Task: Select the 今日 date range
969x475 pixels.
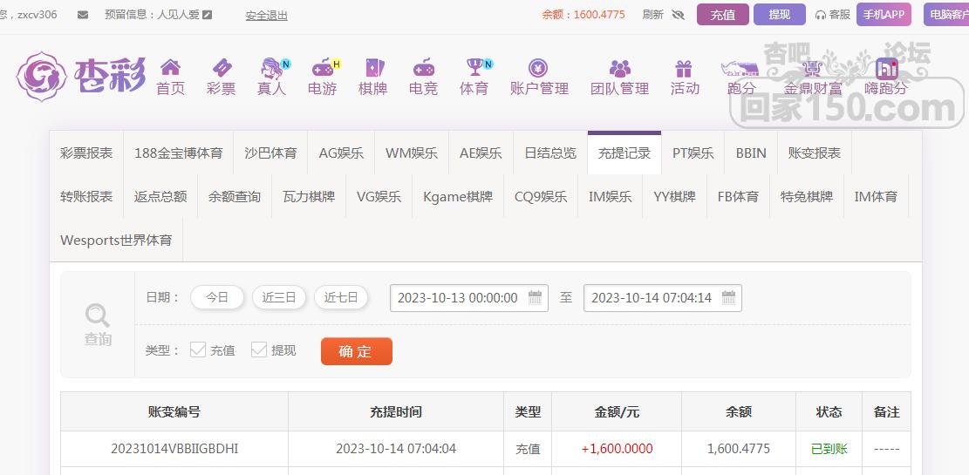Action: point(217,298)
